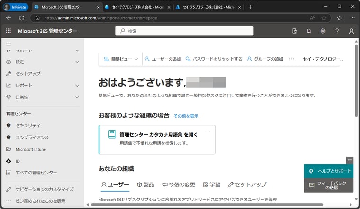Minimize the help widget
This screenshot has width=360, height=209.
click(350, 160)
